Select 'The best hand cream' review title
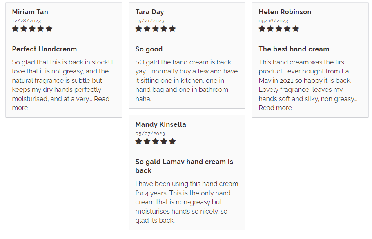The width and height of the screenshot is (372, 239). (x=294, y=49)
